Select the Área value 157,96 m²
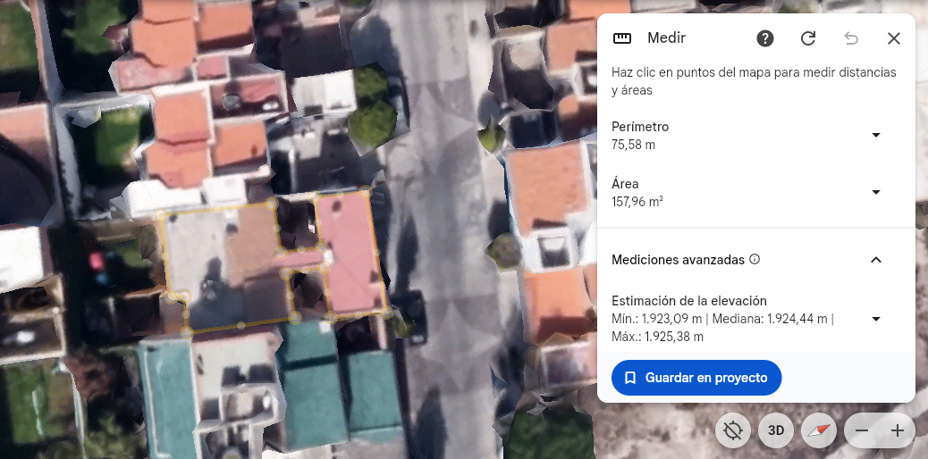The width and height of the screenshot is (928, 459). tap(637, 202)
